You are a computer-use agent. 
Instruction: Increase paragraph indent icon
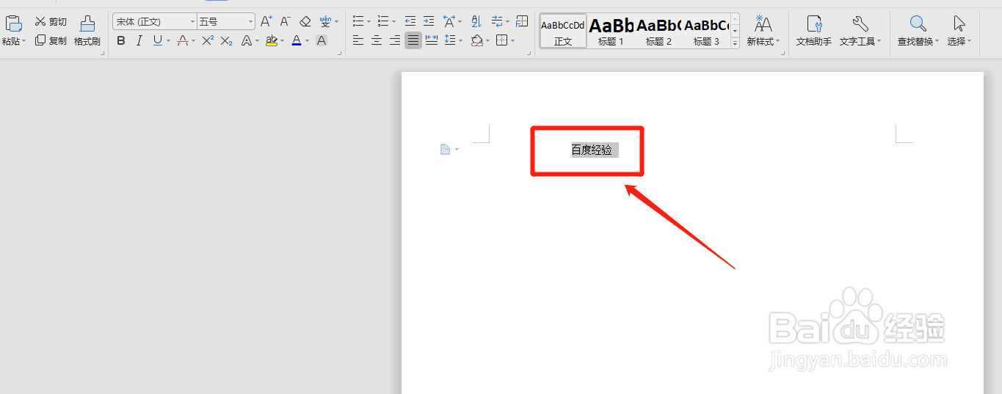pyautogui.click(x=429, y=21)
